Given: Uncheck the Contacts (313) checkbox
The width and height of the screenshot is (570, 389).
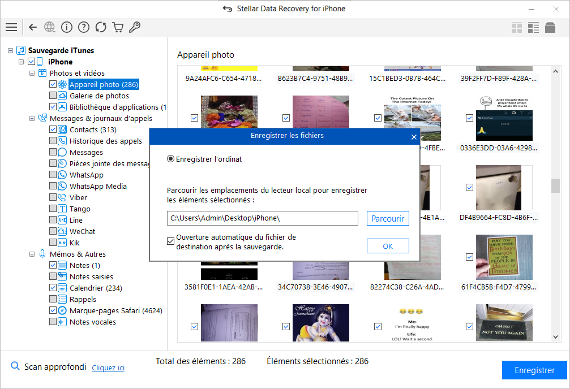Looking at the screenshot, I should [53, 129].
